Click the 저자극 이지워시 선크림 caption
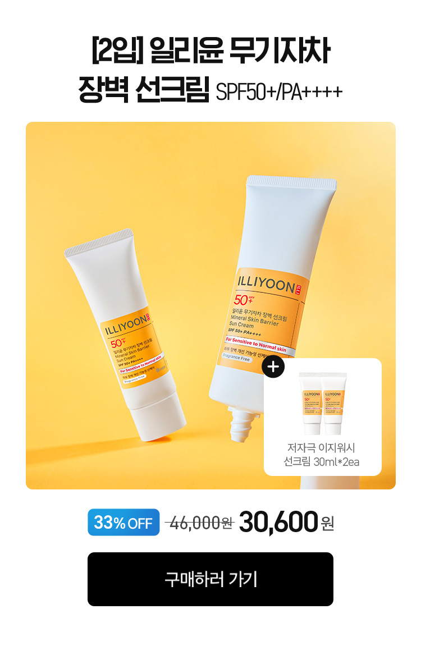The height and width of the screenshot is (664, 421). tap(322, 455)
